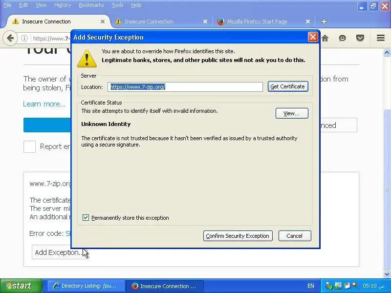Viewport: 391px width, 293px height.
Task: Cancel the security exception dialog
Action: pos(295,236)
